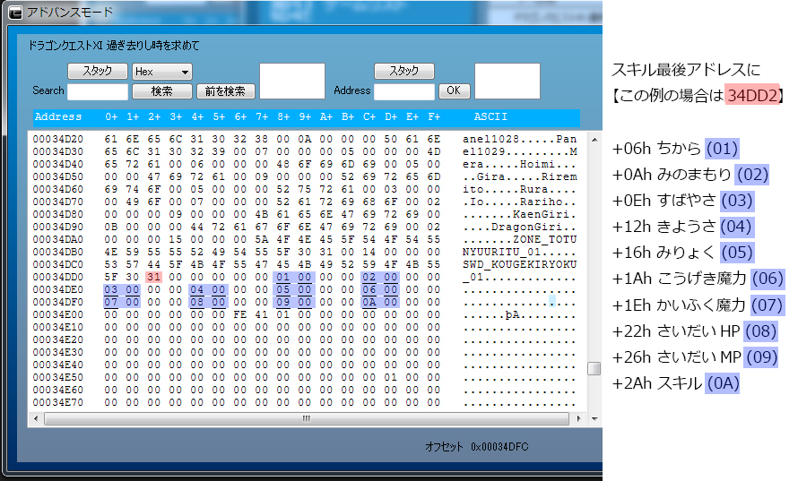This screenshot has width=798, height=481.
Task: Click ASCII text DragonGiri
Action: pyautogui.click(x=526, y=227)
